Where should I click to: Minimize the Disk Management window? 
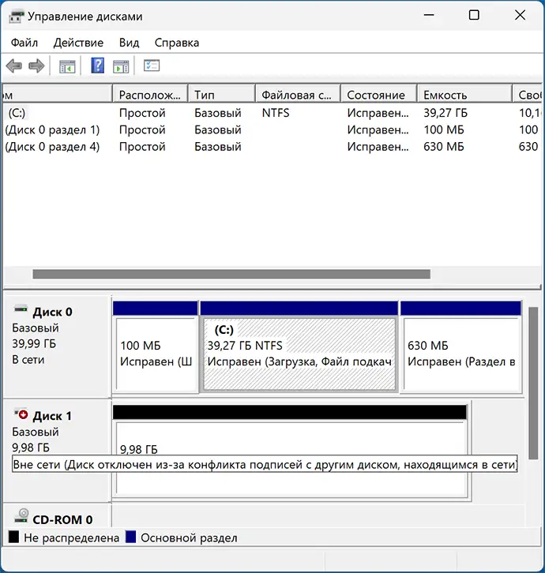[429, 15]
